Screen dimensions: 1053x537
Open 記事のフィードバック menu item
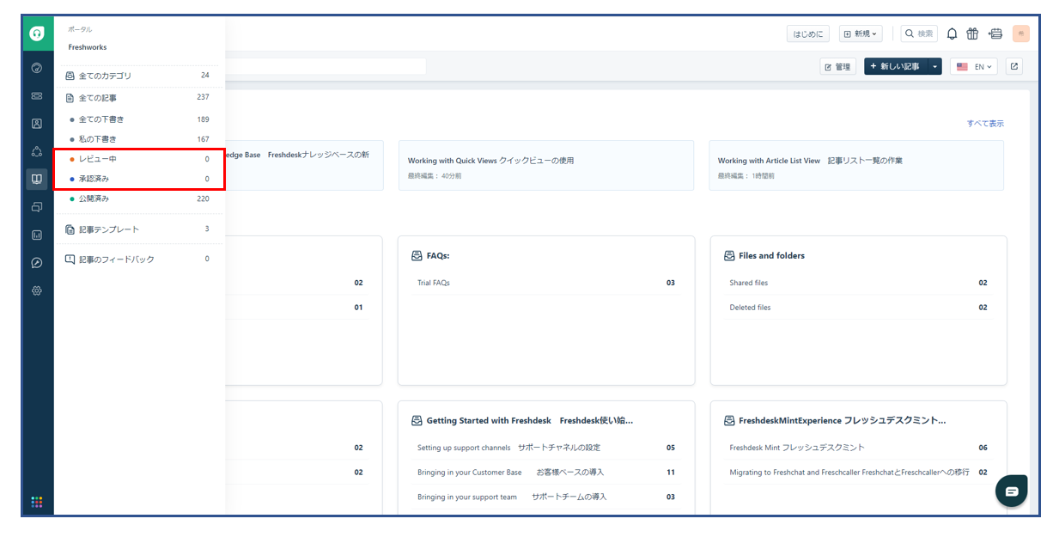(137, 259)
